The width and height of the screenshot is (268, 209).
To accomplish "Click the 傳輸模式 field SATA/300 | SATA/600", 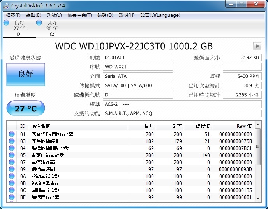I will tap(138, 85).
